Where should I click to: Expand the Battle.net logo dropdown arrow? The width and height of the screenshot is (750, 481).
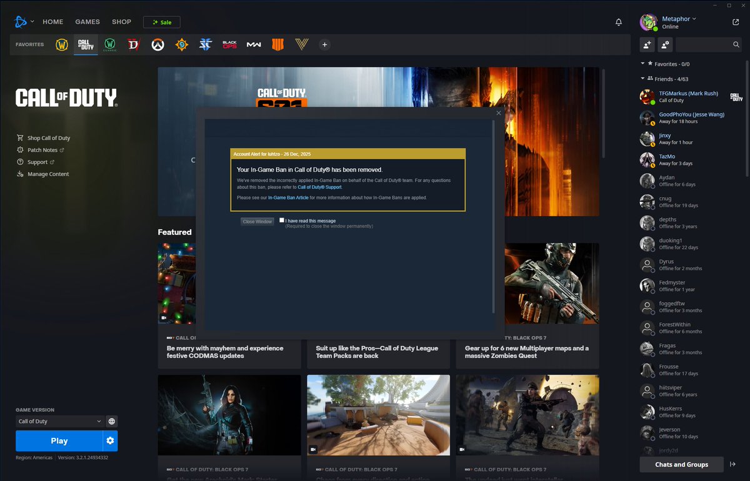pyautogui.click(x=32, y=22)
